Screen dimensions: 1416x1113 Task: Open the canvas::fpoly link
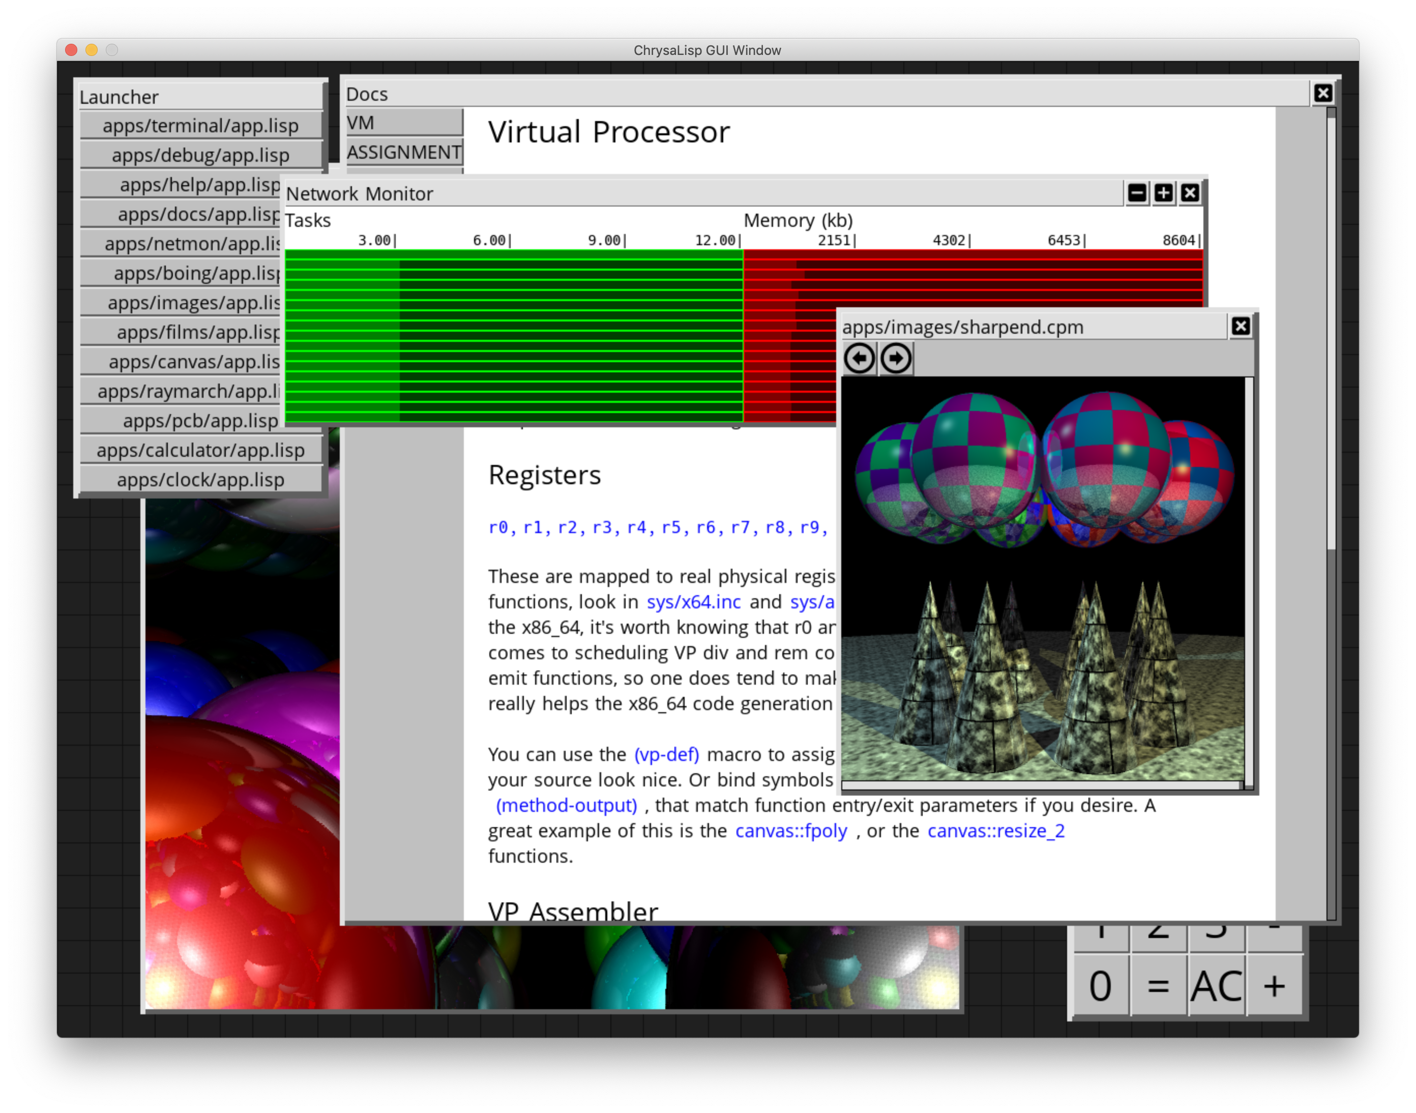tap(791, 831)
